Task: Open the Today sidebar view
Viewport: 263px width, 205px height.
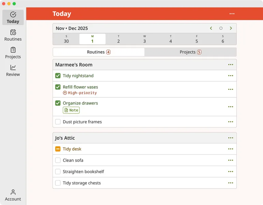Action: coord(13,17)
